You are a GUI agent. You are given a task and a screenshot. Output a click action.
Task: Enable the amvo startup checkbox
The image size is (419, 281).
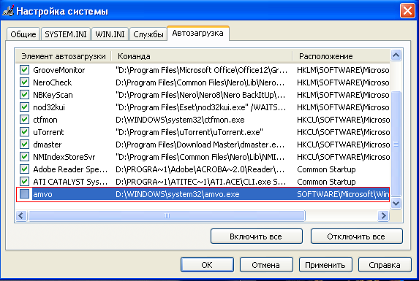point(24,194)
